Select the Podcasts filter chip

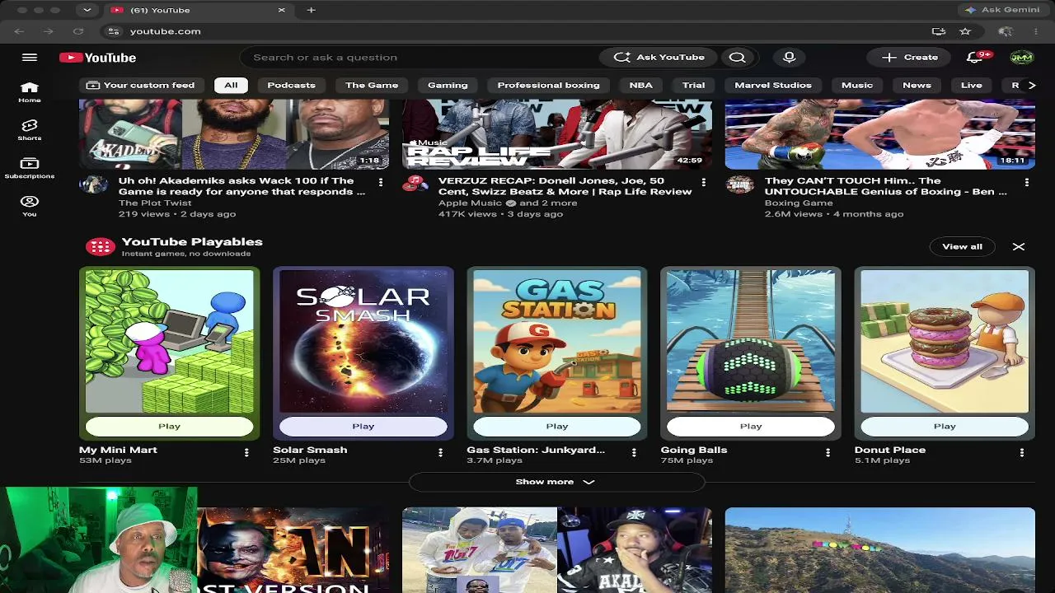pos(291,85)
